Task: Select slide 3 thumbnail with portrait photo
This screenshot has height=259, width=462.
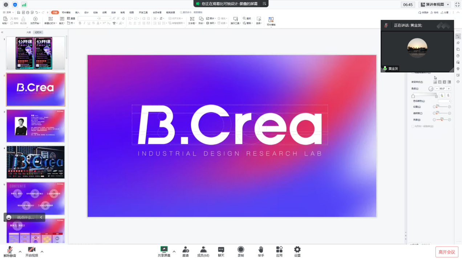Action: pyautogui.click(x=36, y=126)
